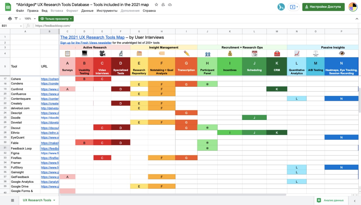Click the Research Repository box icon

pos(139,53)
